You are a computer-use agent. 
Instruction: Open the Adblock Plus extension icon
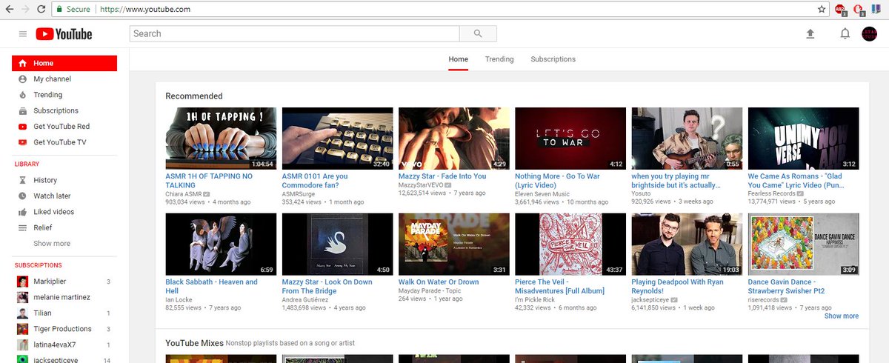[841, 10]
